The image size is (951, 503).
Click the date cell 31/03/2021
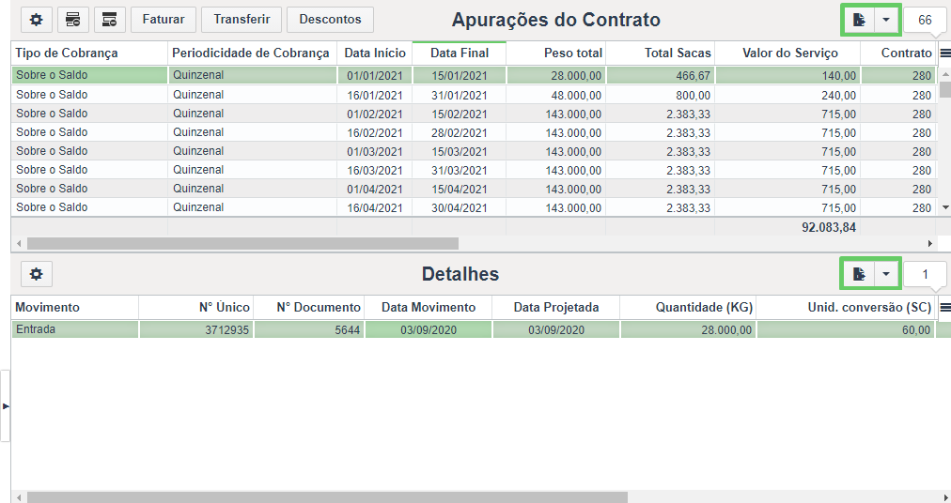point(460,170)
